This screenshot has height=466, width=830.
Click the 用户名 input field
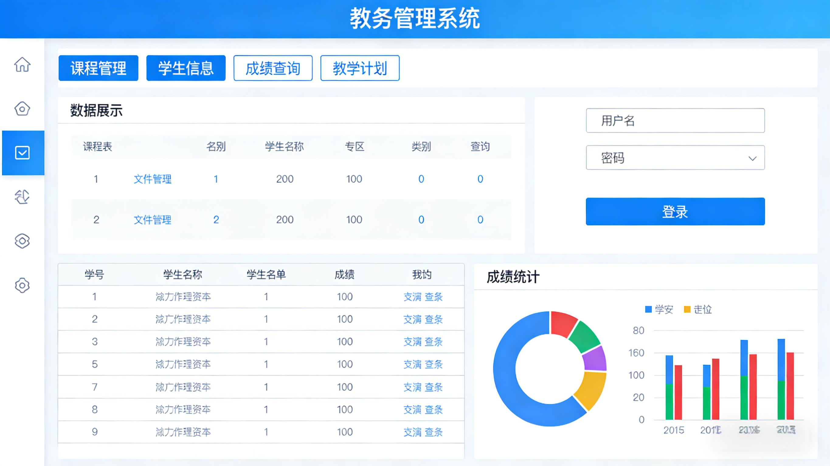[675, 121]
